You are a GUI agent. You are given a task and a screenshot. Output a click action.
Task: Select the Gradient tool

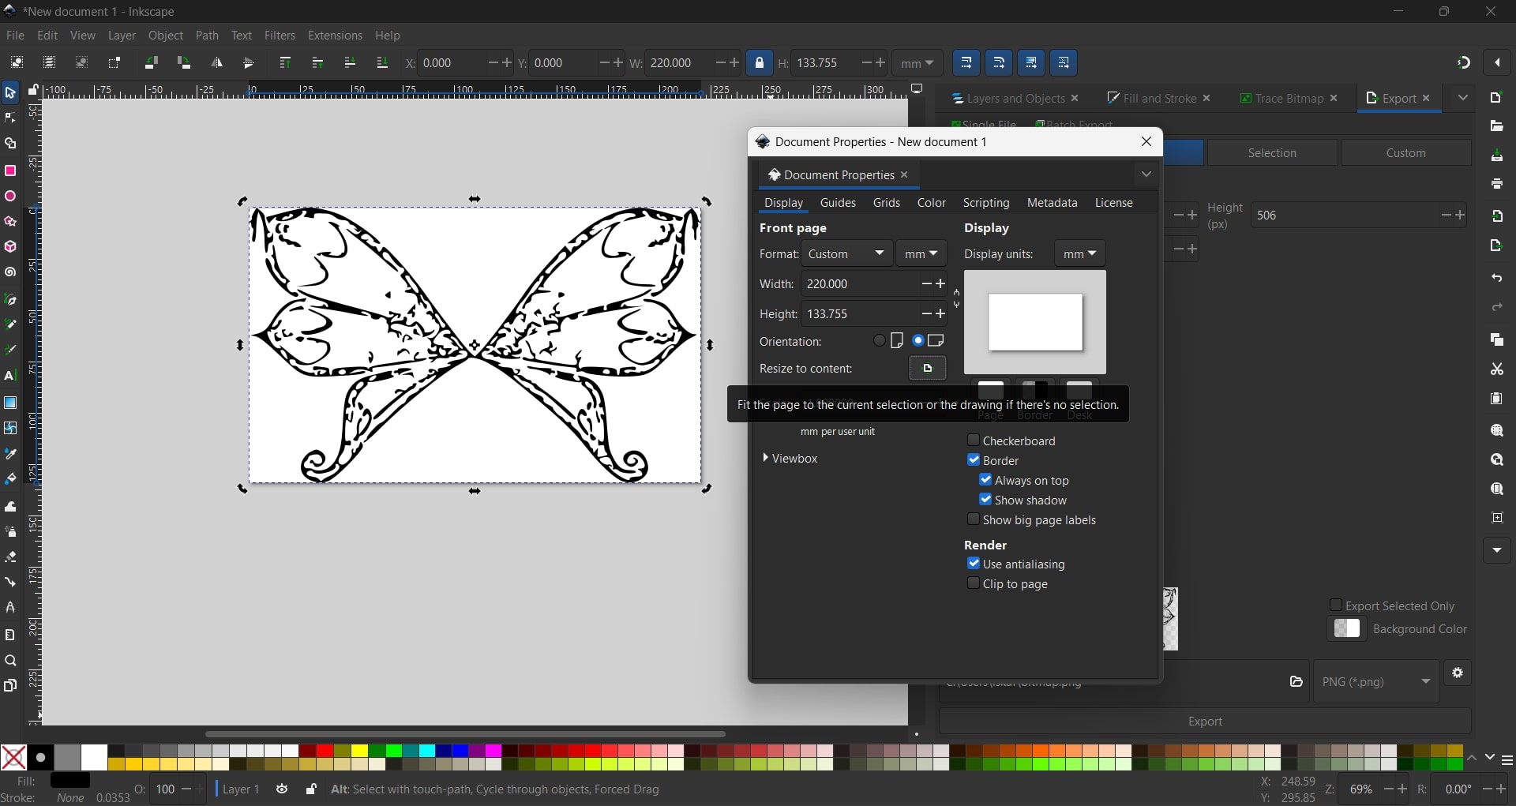pyautogui.click(x=10, y=403)
